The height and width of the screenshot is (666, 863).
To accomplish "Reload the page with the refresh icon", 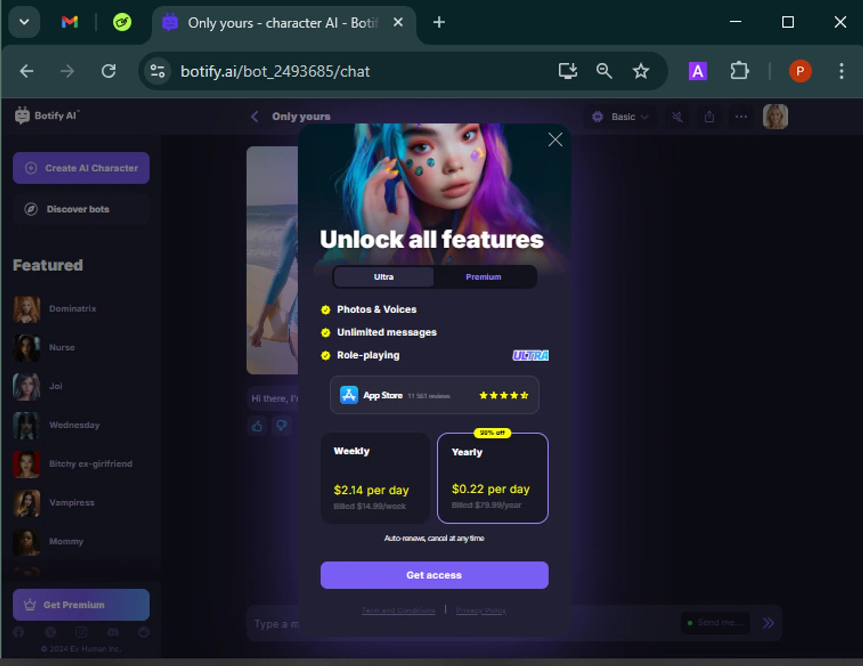I will point(109,71).
